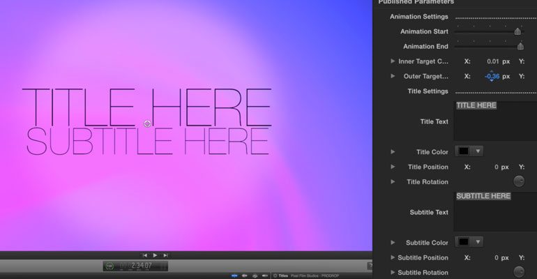Screen dimensions: 537x279
Task: Click the green render progress indicator icon
Action: pos(109,266)
